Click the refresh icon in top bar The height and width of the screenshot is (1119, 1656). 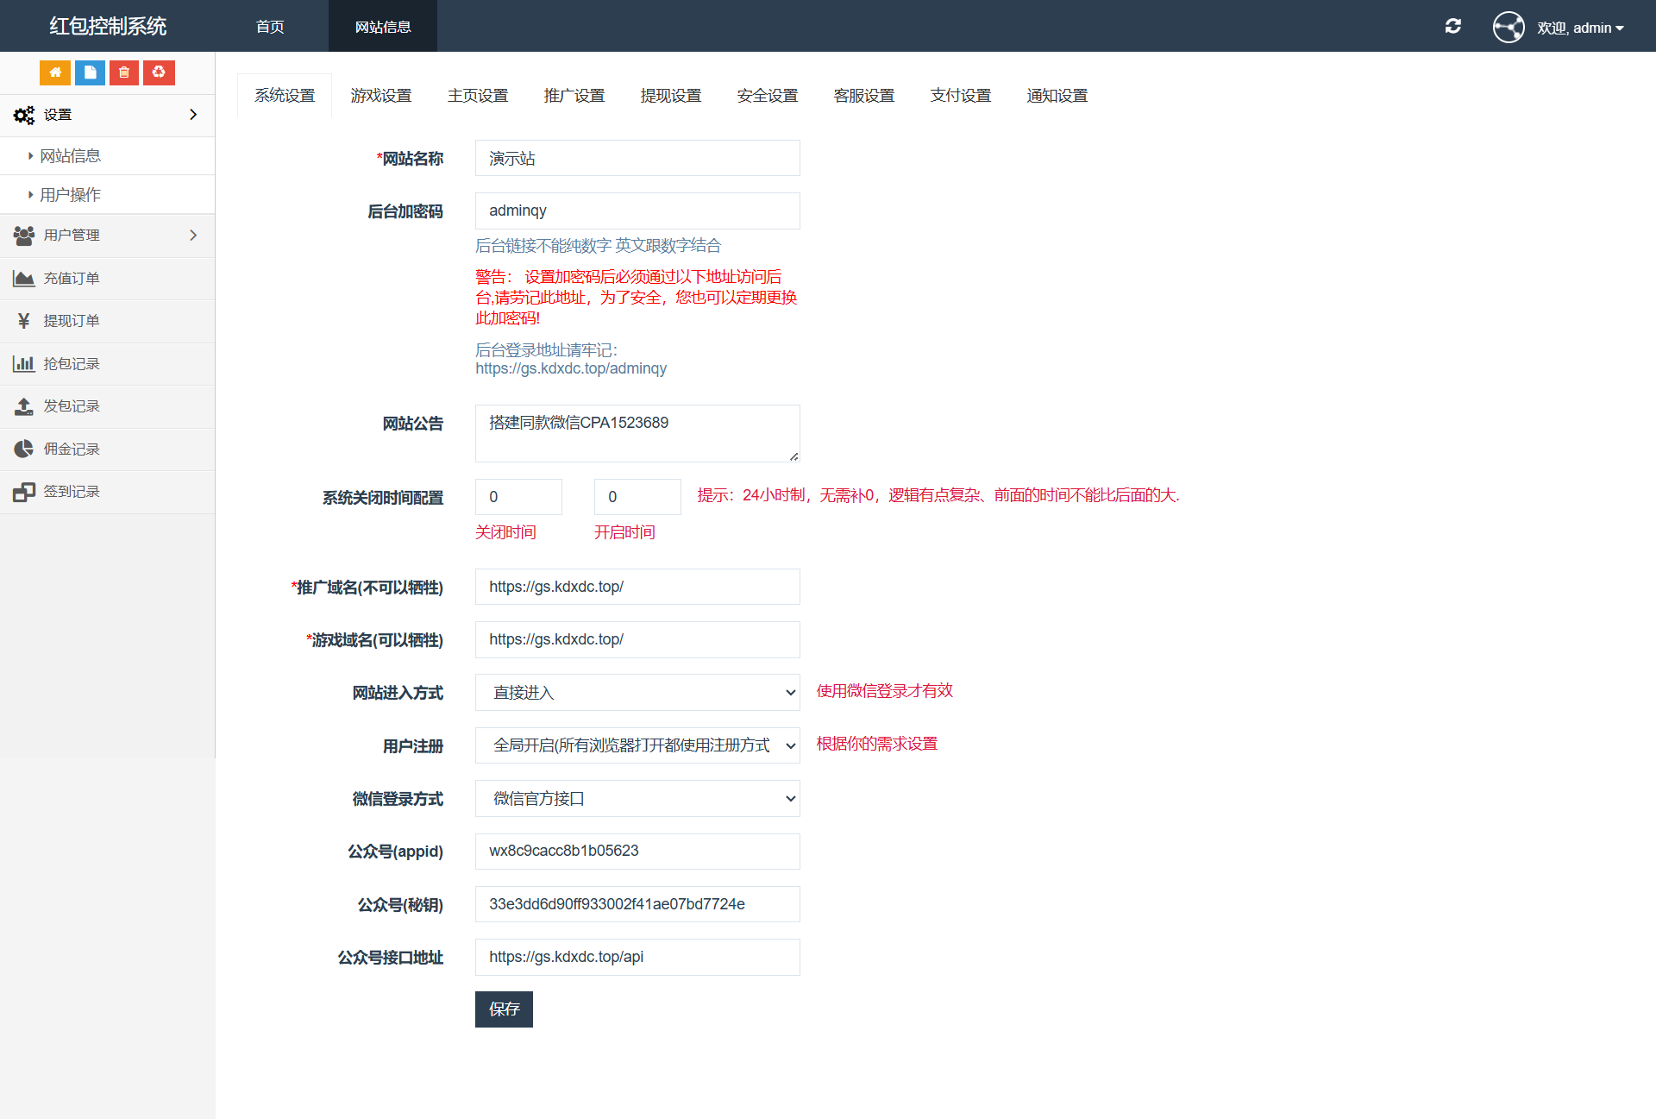[1453, 26]
